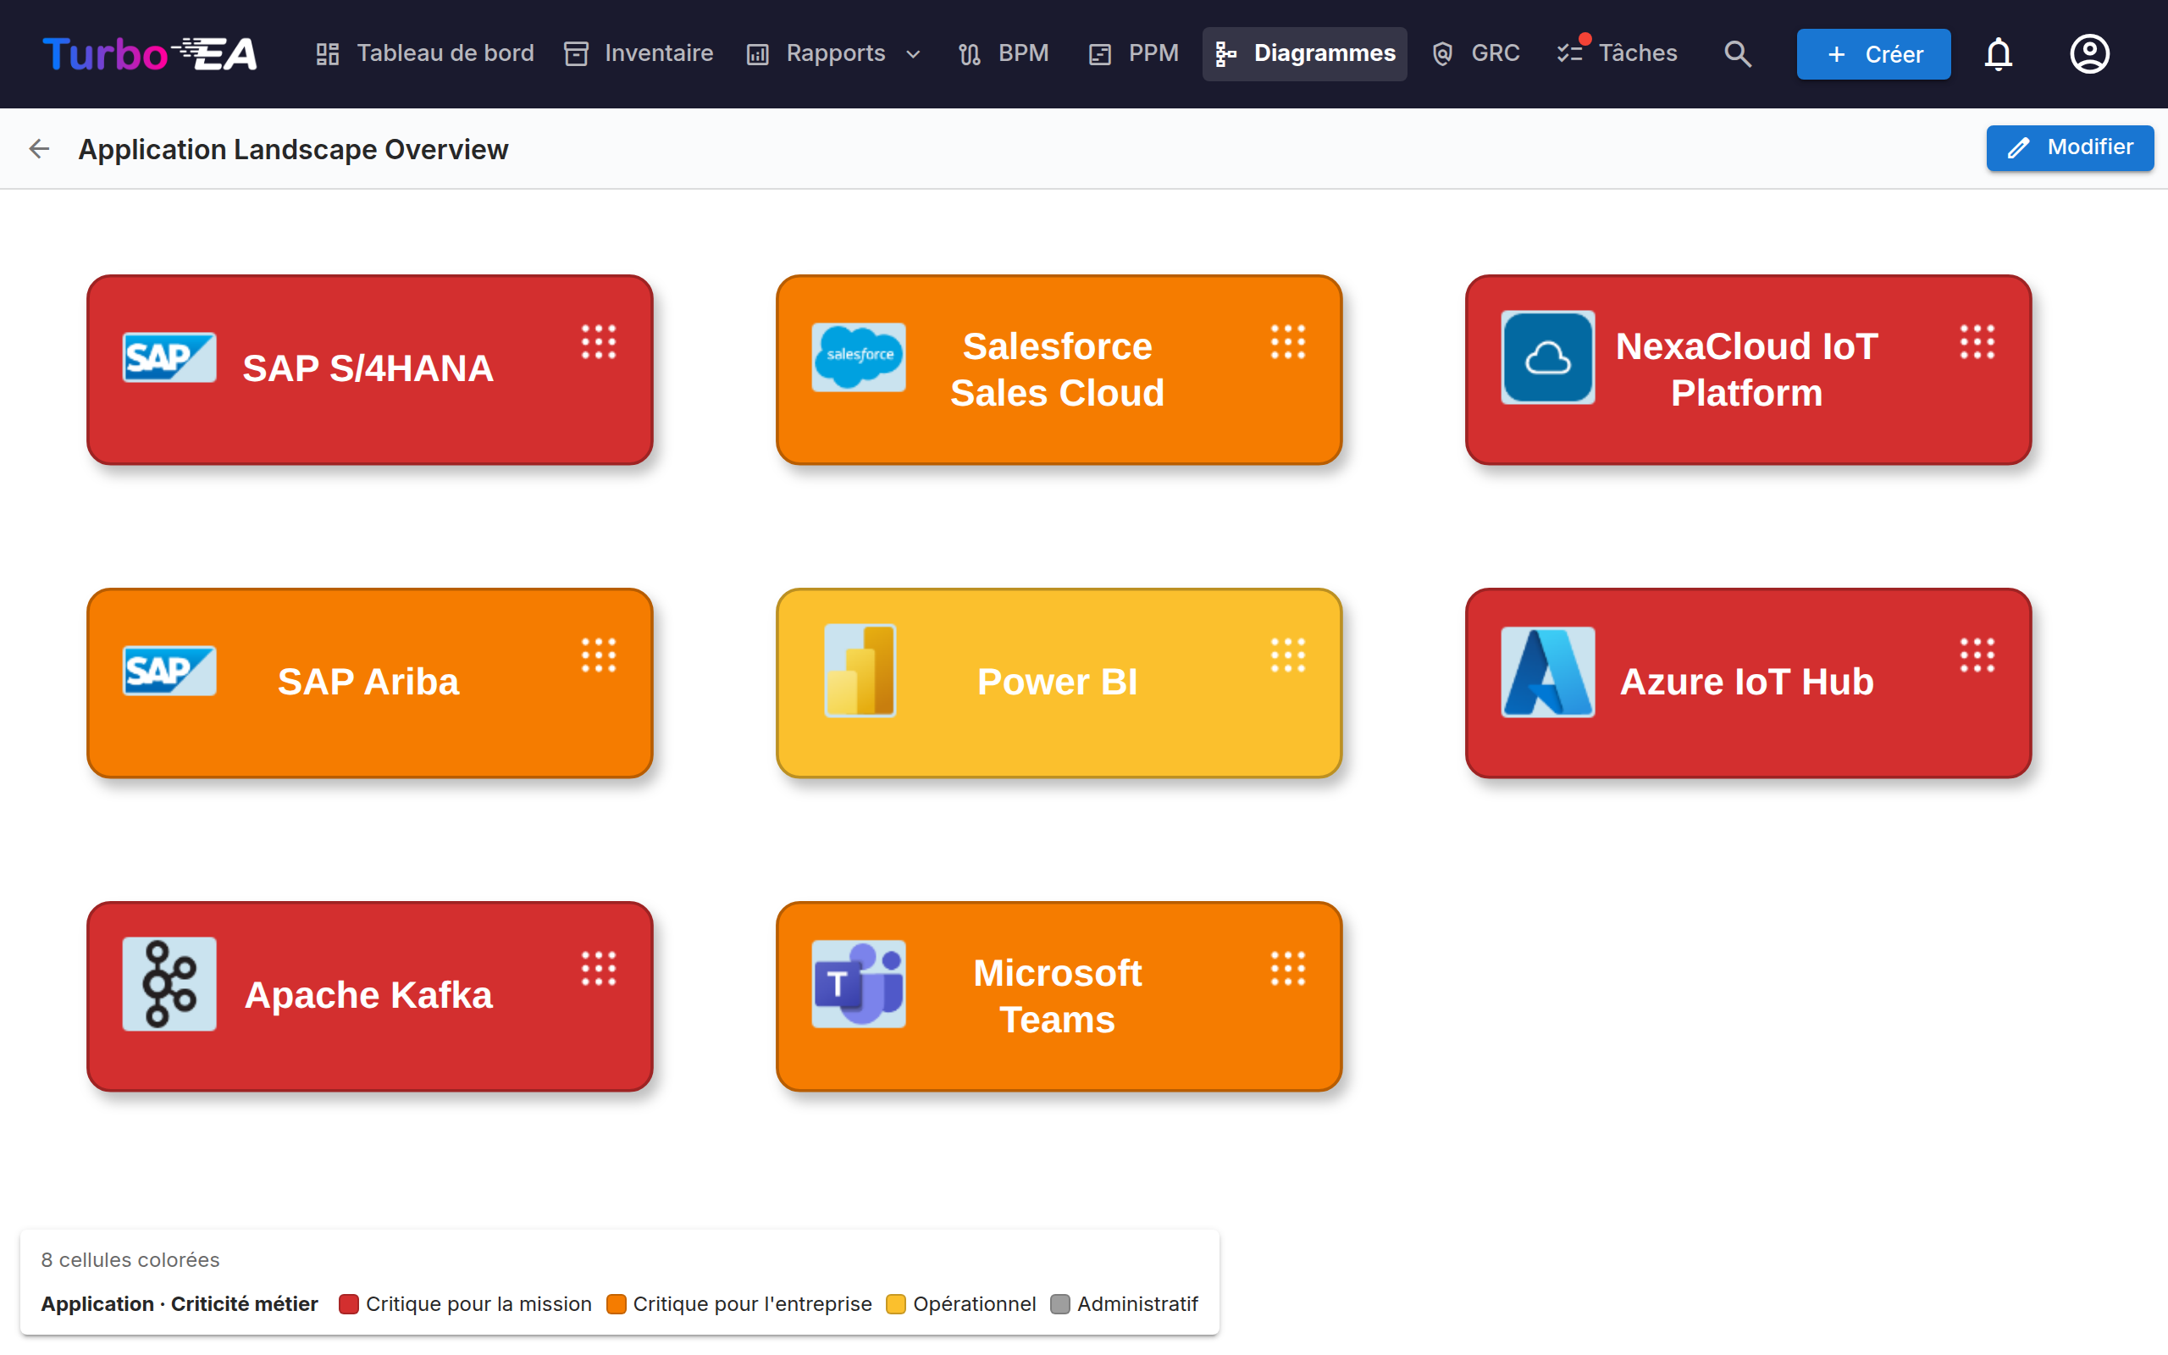Viewport: 2168px width, 1355px height.
Task: Switch to Tableau de bord
Action: [424, 53]
